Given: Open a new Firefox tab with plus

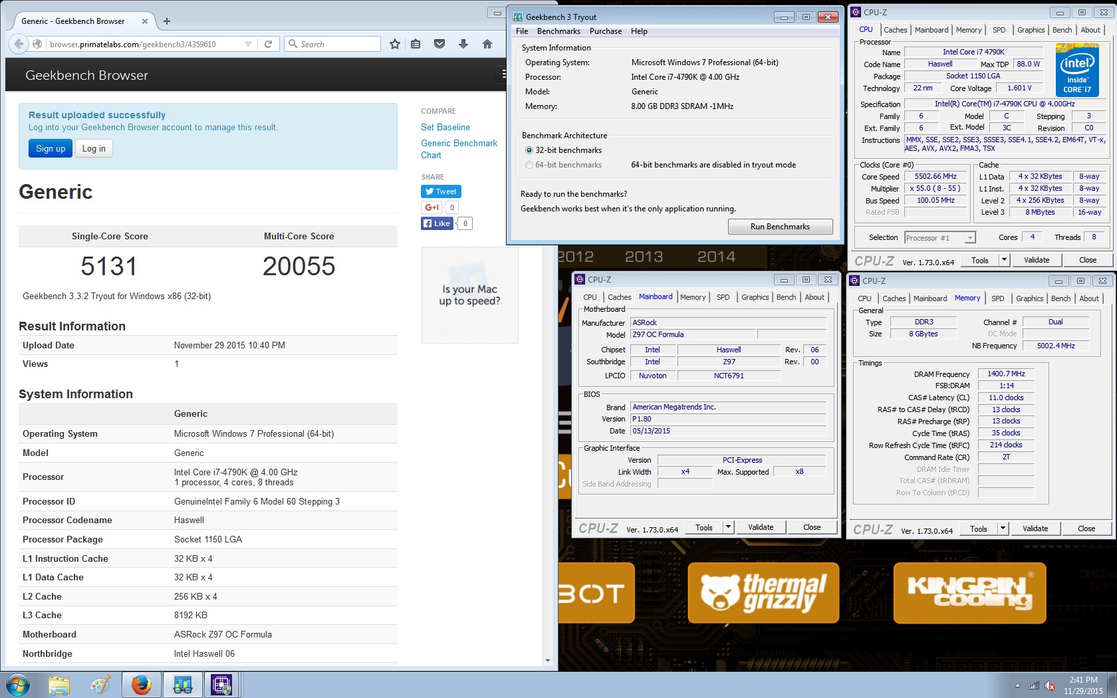Looking at the screenshot, I should click(x=167, y=21).
